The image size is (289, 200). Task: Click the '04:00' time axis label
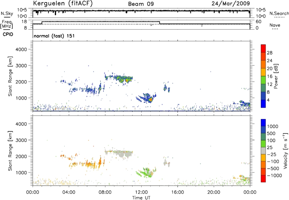pos(69,192)
